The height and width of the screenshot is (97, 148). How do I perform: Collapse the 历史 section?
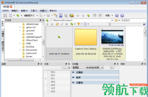(x=73, y=77)
